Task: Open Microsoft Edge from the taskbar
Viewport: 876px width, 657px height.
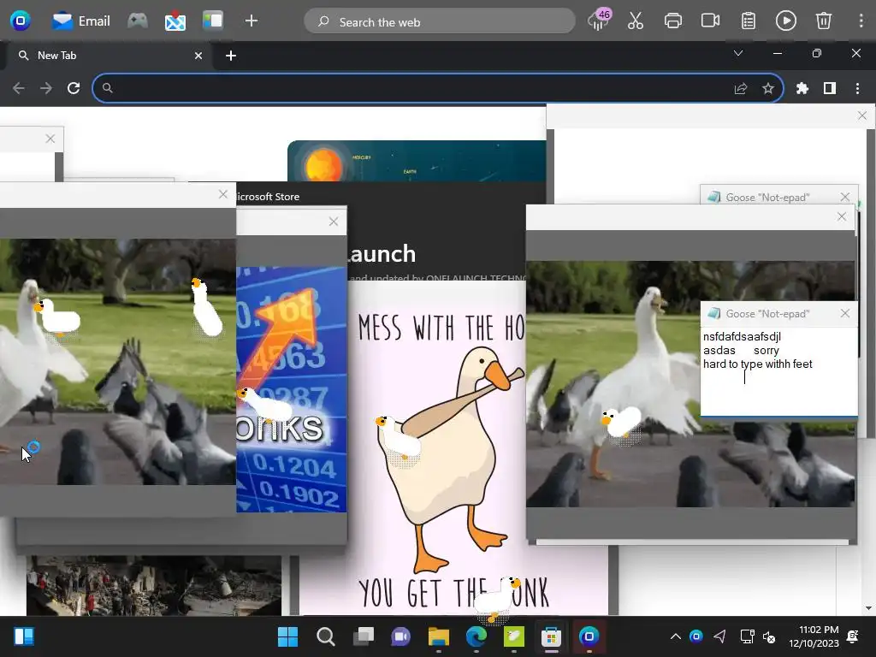Action: point(476,636)
